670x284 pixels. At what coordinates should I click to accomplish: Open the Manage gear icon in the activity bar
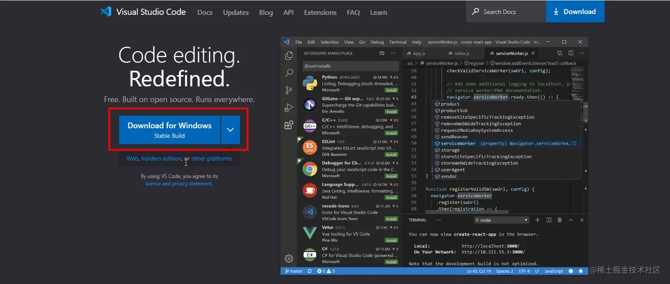[289, 258]
